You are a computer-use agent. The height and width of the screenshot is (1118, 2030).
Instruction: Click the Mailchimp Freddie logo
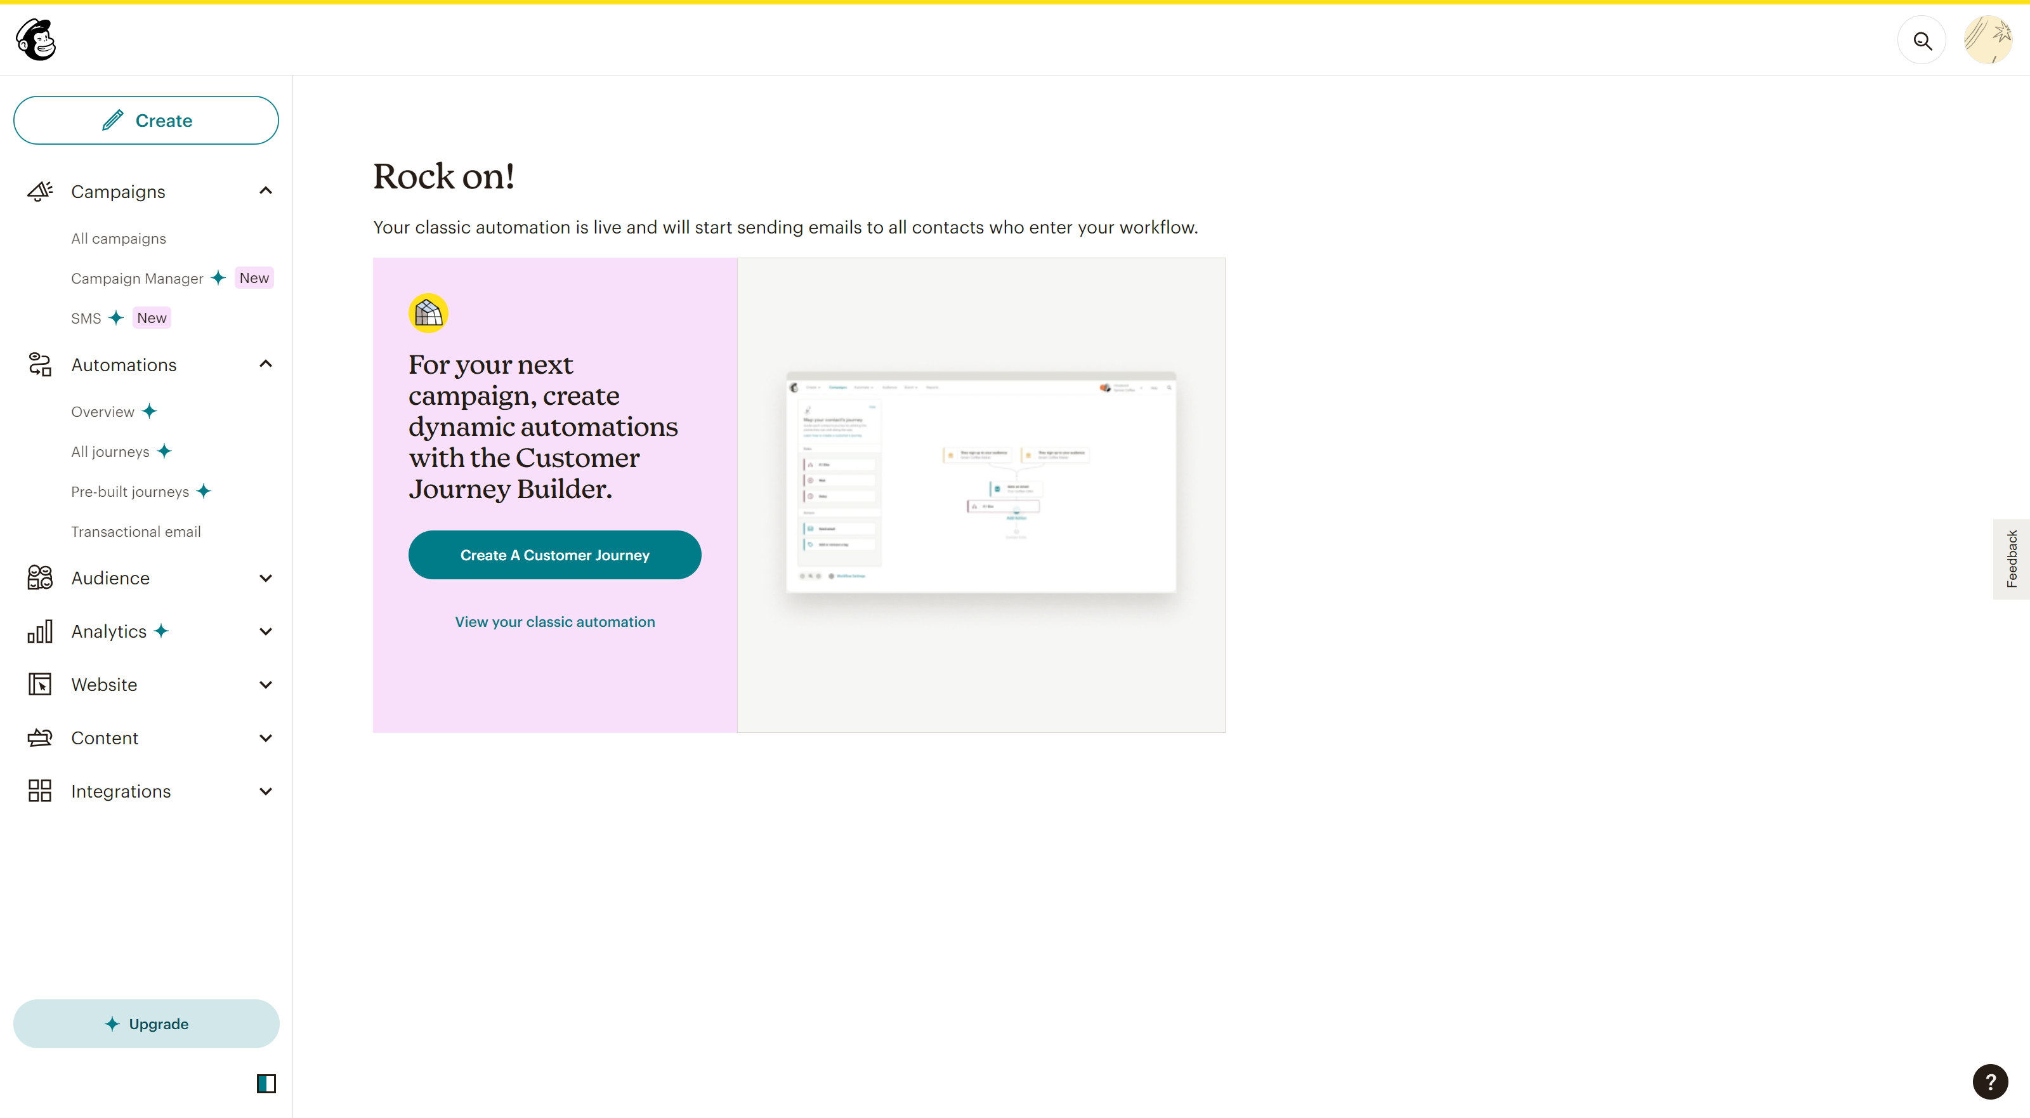(36, 40)
